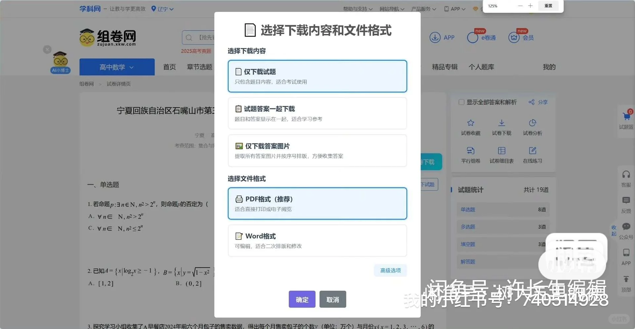
Task: Click the 分享 share link
Action: coord(537,102)
